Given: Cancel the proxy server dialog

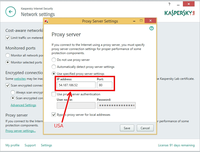Looking at the screenshot, I should 145,128.
